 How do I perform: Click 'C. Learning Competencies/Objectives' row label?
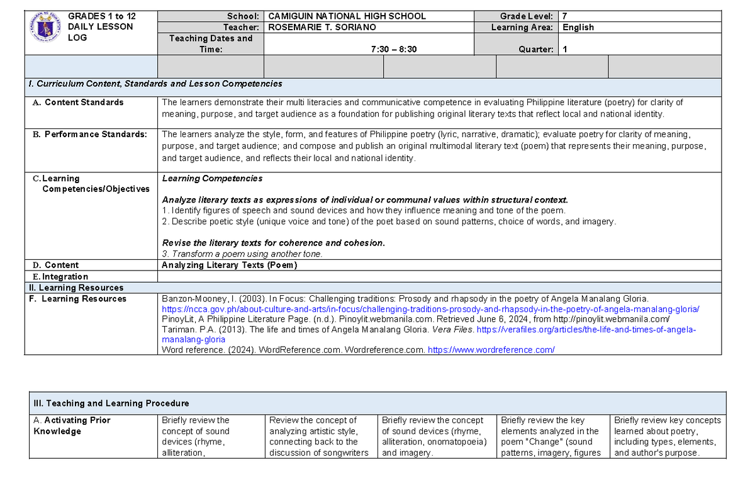point(91,184)
